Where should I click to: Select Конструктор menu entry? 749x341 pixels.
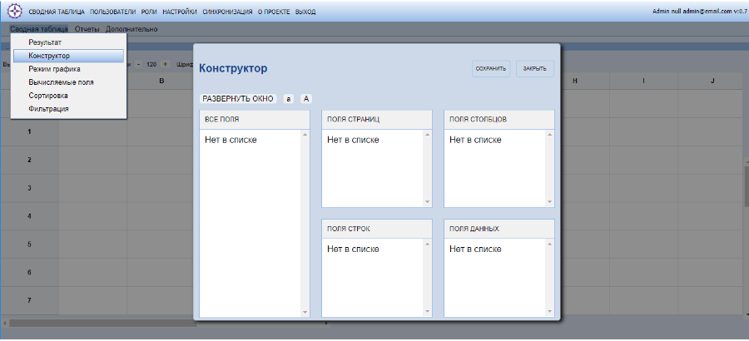tap(68, 56)
